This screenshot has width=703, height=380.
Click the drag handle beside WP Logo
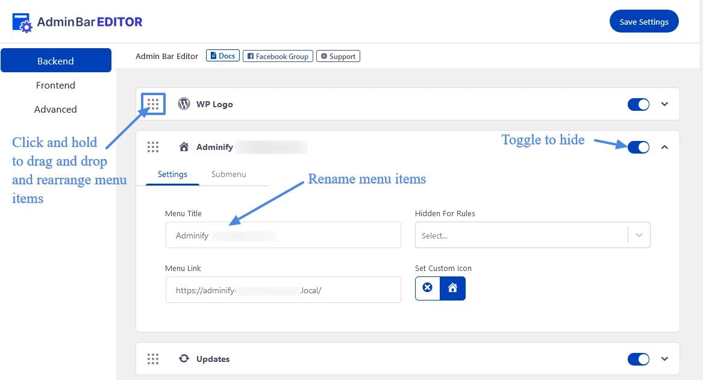point(152,104)
